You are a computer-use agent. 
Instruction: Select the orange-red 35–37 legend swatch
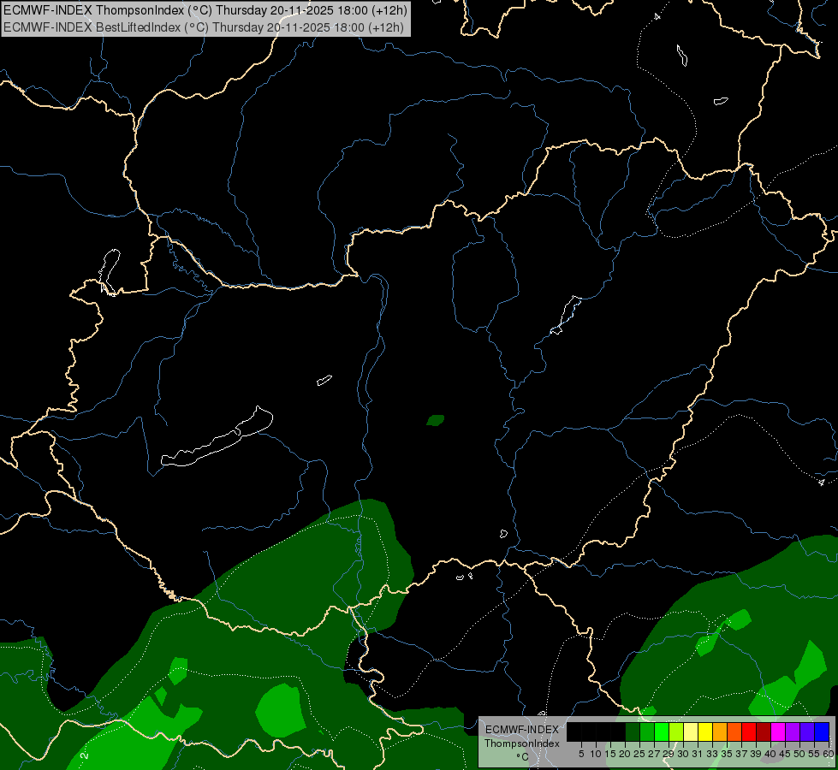point(734,731)
